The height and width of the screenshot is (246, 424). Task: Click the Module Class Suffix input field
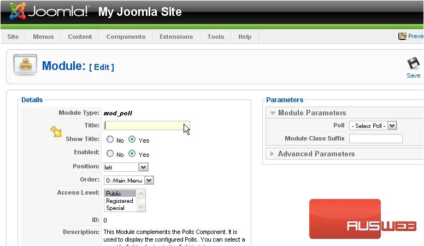[375, 138]
